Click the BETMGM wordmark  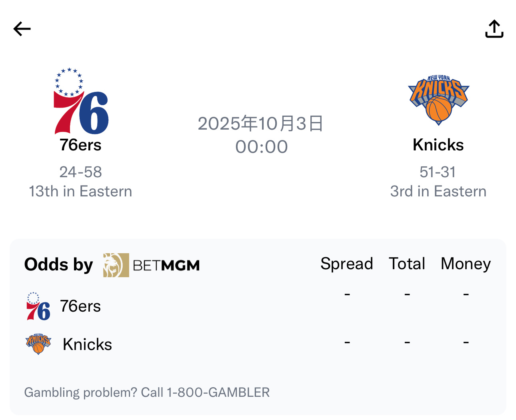(166, 265)
